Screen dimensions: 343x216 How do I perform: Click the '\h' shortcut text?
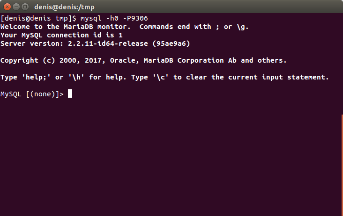[x=76, y=77]
